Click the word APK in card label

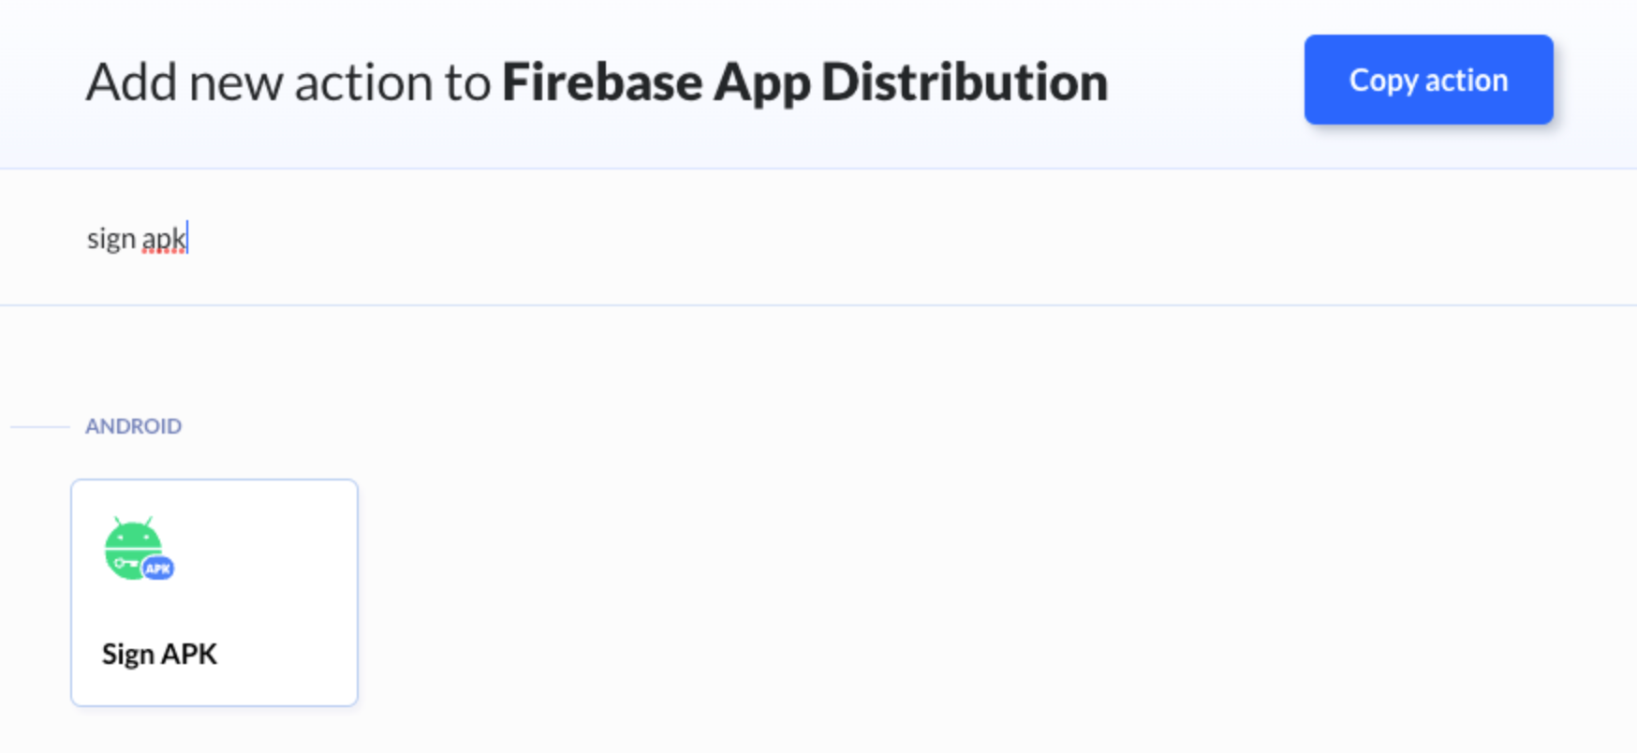pyautogui.click(x=189, y=654)
